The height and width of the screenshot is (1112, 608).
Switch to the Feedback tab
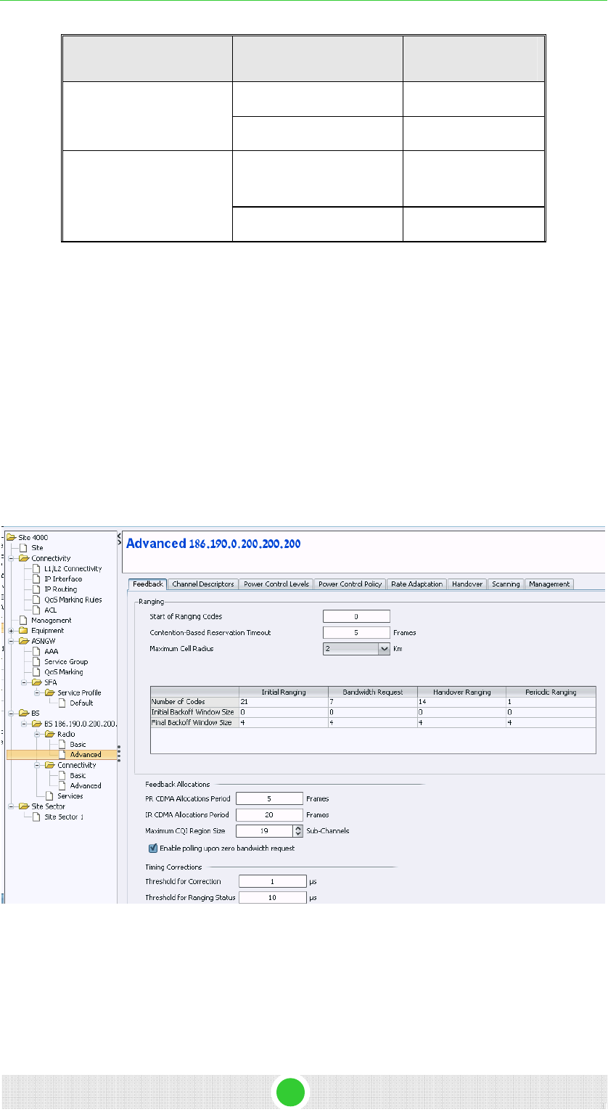148,584
